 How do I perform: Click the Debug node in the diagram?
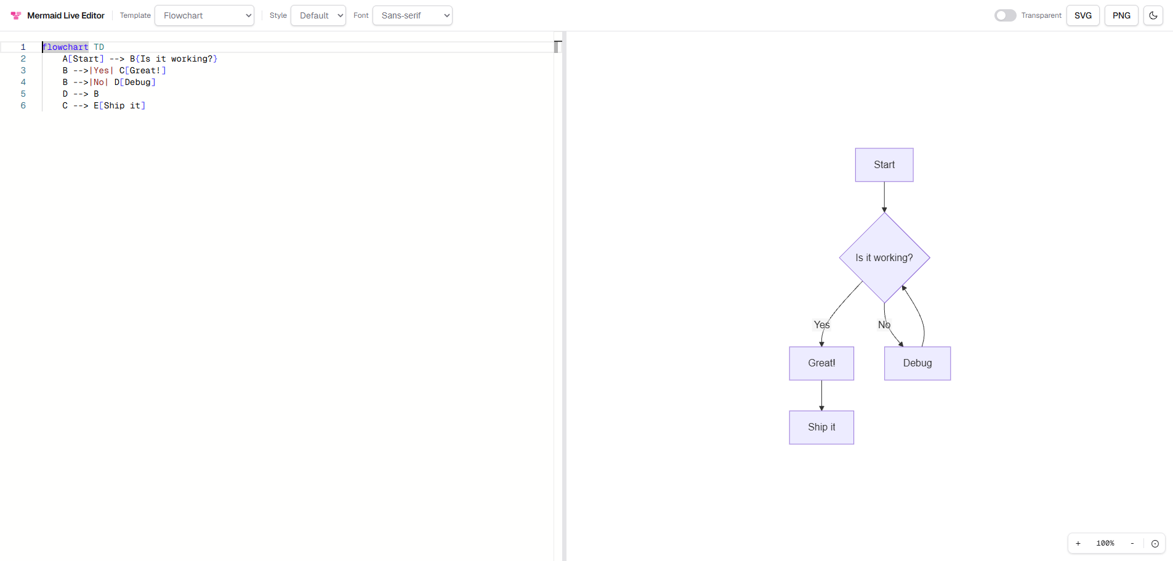point(917,363)
